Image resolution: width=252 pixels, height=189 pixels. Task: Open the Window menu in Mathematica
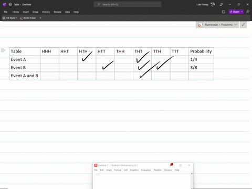click(x=168, y=170)
